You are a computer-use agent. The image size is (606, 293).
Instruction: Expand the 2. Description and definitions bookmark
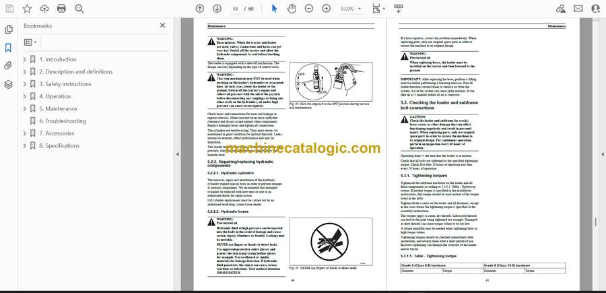[x=25, y=72]
